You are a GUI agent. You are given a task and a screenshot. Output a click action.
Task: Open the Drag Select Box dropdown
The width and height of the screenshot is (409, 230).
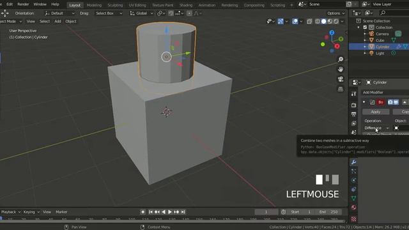click(108, 13)
